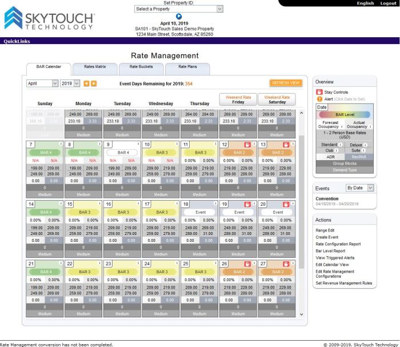
Task: Click info icon on April 8 cell
Action: point(100,143)
